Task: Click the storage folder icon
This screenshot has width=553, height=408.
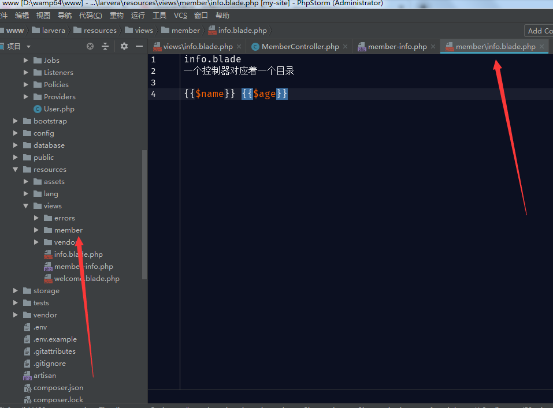Action: click(x=27, y=291)
